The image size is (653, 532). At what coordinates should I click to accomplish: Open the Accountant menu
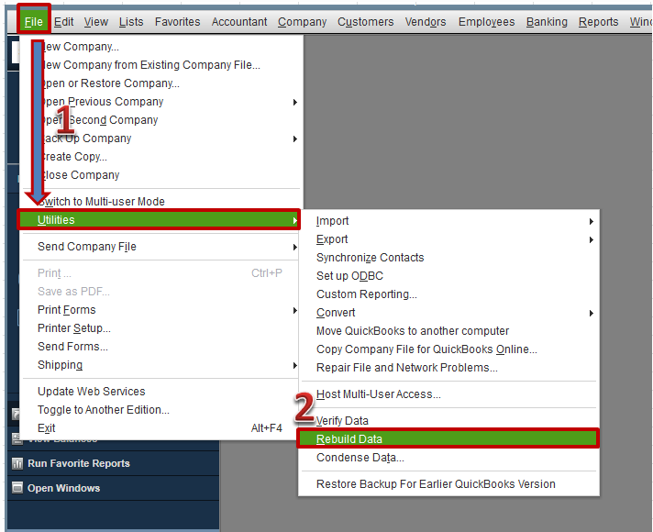[x=239, y=22]
